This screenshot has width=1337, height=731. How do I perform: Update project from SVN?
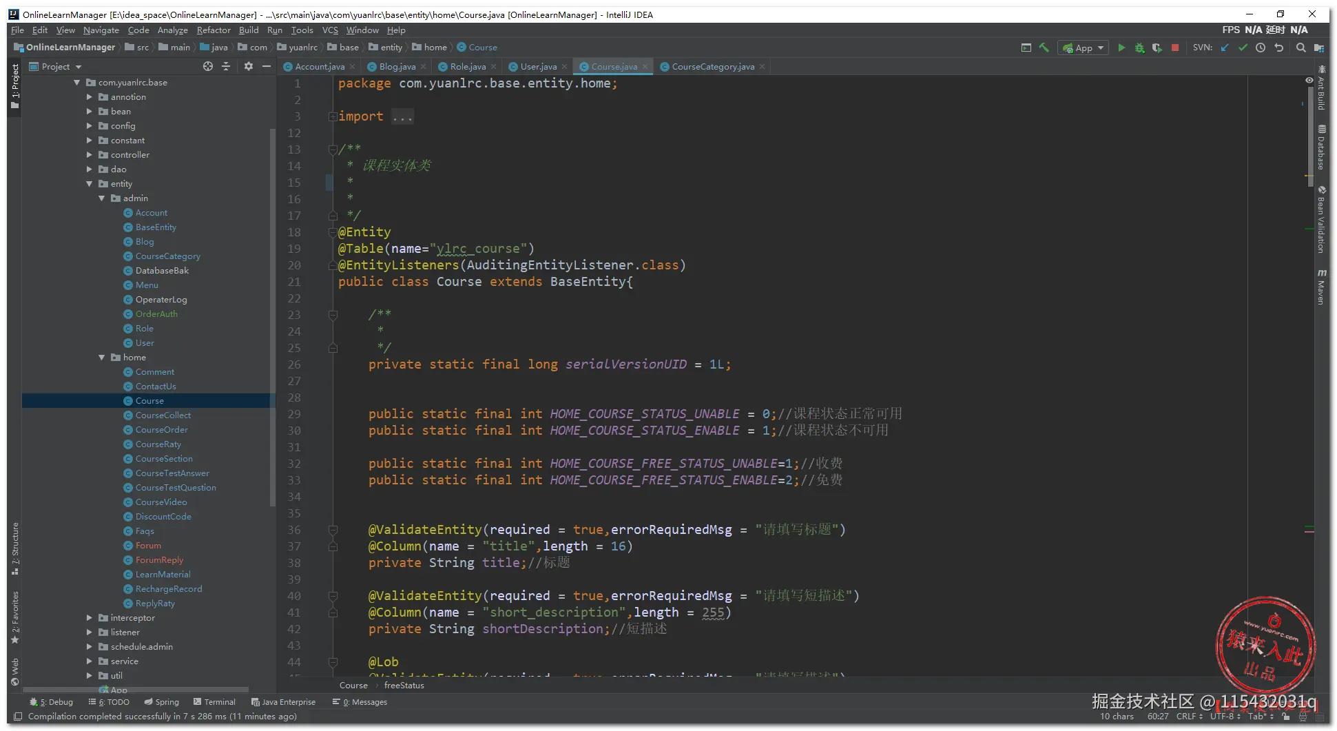click(1225, 48)
